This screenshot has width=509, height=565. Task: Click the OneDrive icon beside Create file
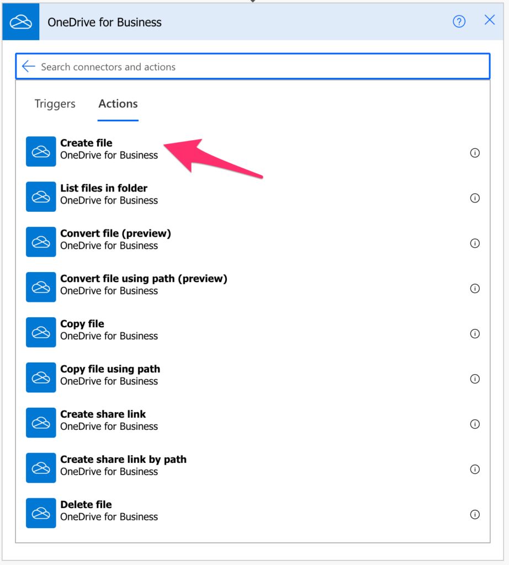(41, 150)
